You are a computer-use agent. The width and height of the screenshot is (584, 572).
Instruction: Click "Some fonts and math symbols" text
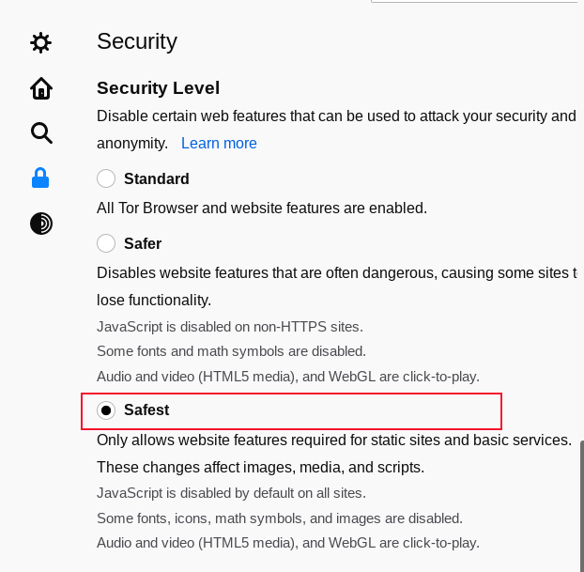coord(231,351)
